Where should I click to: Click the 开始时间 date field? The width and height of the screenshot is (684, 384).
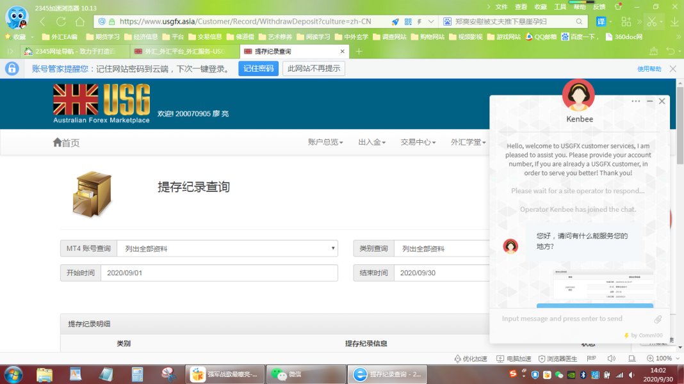218,273
